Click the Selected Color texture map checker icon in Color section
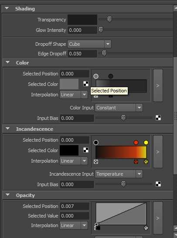Screen dimensions: 177x238 point(86,84)
